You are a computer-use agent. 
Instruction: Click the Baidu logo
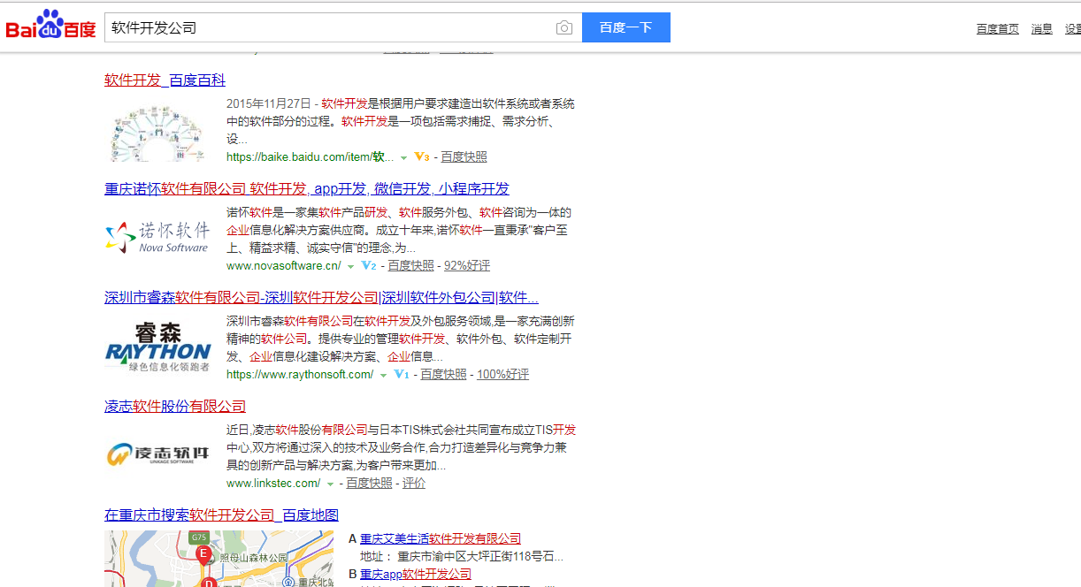[50, 26]
